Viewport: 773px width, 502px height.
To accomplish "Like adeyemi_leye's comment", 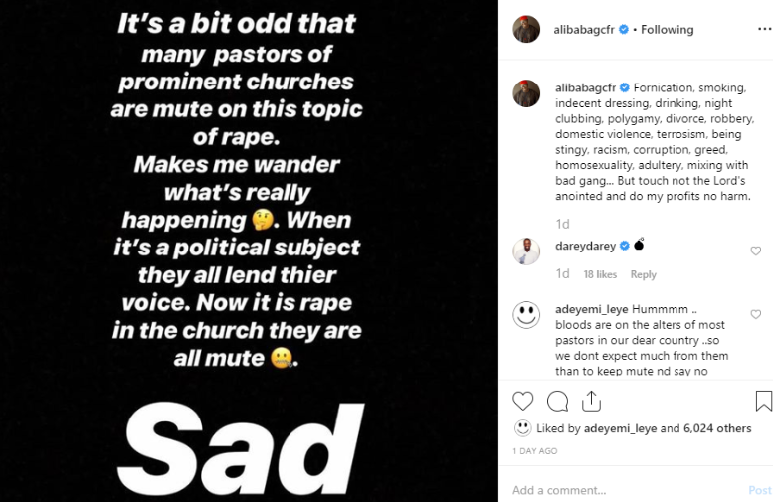I will pyautogui.click(x=756, y=314).
